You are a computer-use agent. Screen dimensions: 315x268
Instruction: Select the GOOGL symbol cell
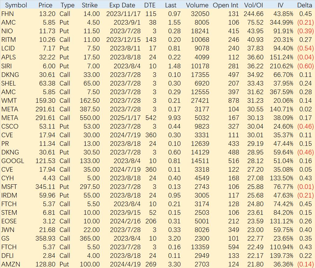coord(13,161)
